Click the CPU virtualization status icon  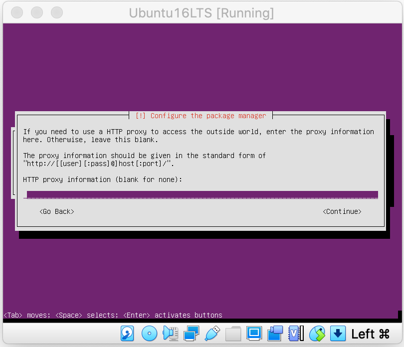[x=296, y=333]
